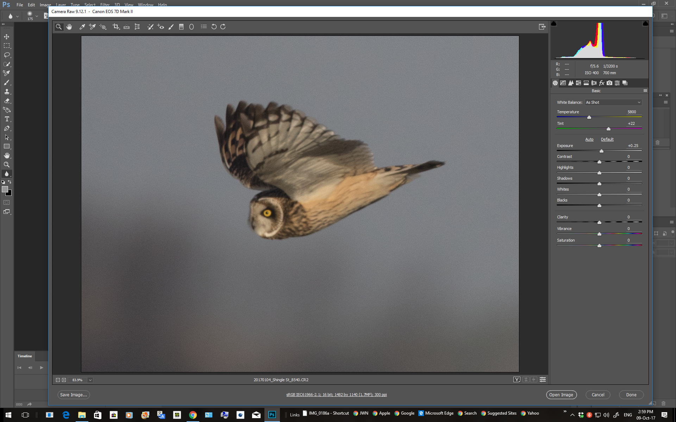Open the Photoshop Edit menu
Screen dimensions: 676x422
31,5
